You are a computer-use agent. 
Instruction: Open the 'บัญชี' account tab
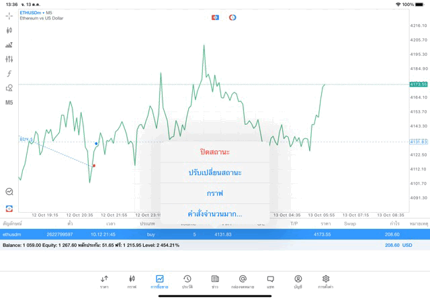pos(298,281)
